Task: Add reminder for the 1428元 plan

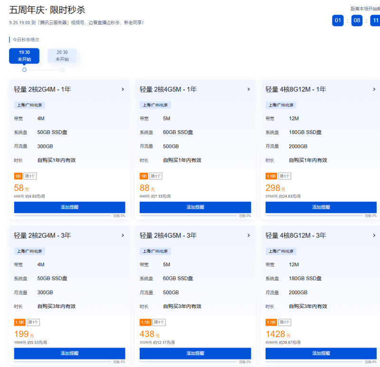Action: point(321,353)
